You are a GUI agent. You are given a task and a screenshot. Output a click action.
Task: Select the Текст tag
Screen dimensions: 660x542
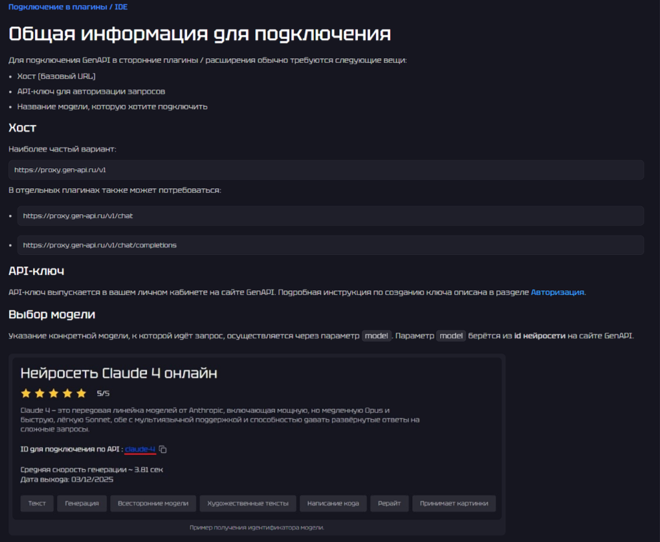click(x=37, y=503)
